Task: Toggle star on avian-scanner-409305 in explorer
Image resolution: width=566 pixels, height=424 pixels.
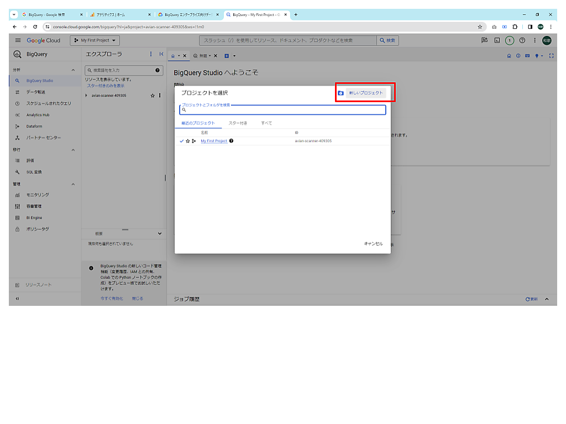Action: pyautogui.click(x=153, y=96)
